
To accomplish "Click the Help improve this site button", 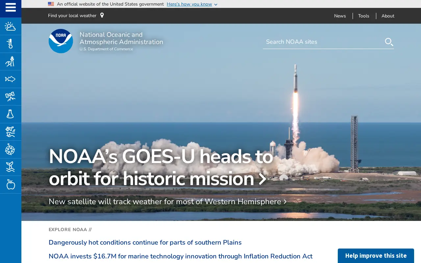I will [x=376, y=256].
